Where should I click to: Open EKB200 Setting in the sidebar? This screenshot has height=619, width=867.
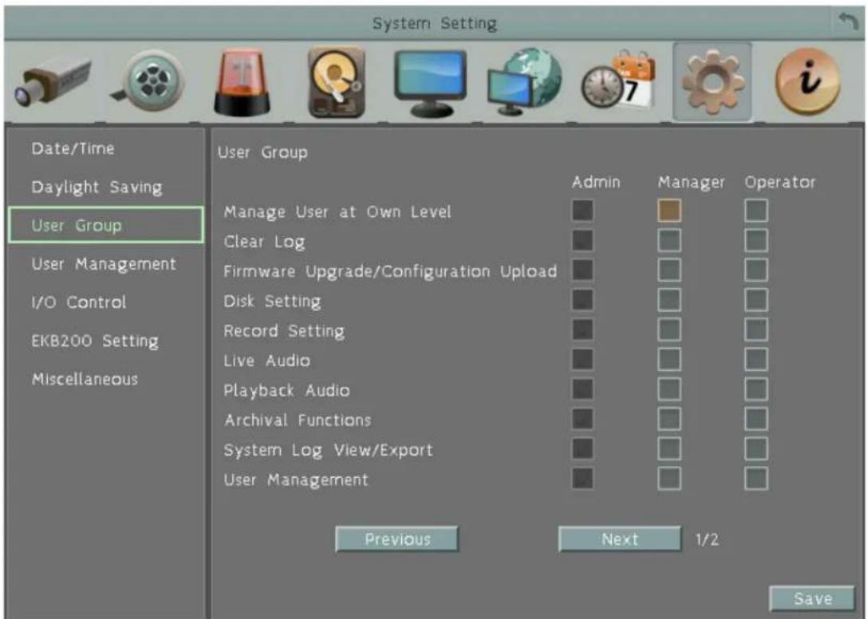coord(95,341)
